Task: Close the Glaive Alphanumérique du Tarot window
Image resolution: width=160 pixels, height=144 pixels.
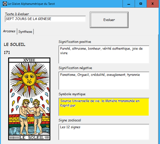Action: click(153, 4)
